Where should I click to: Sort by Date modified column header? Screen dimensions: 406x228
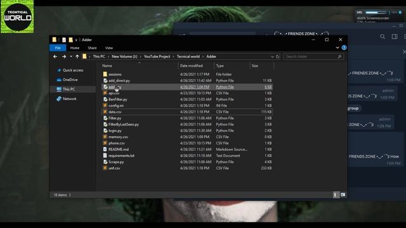click(191, 66)
